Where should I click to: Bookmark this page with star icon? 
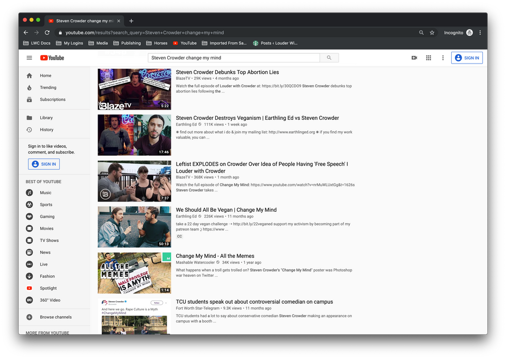point(432,33)
